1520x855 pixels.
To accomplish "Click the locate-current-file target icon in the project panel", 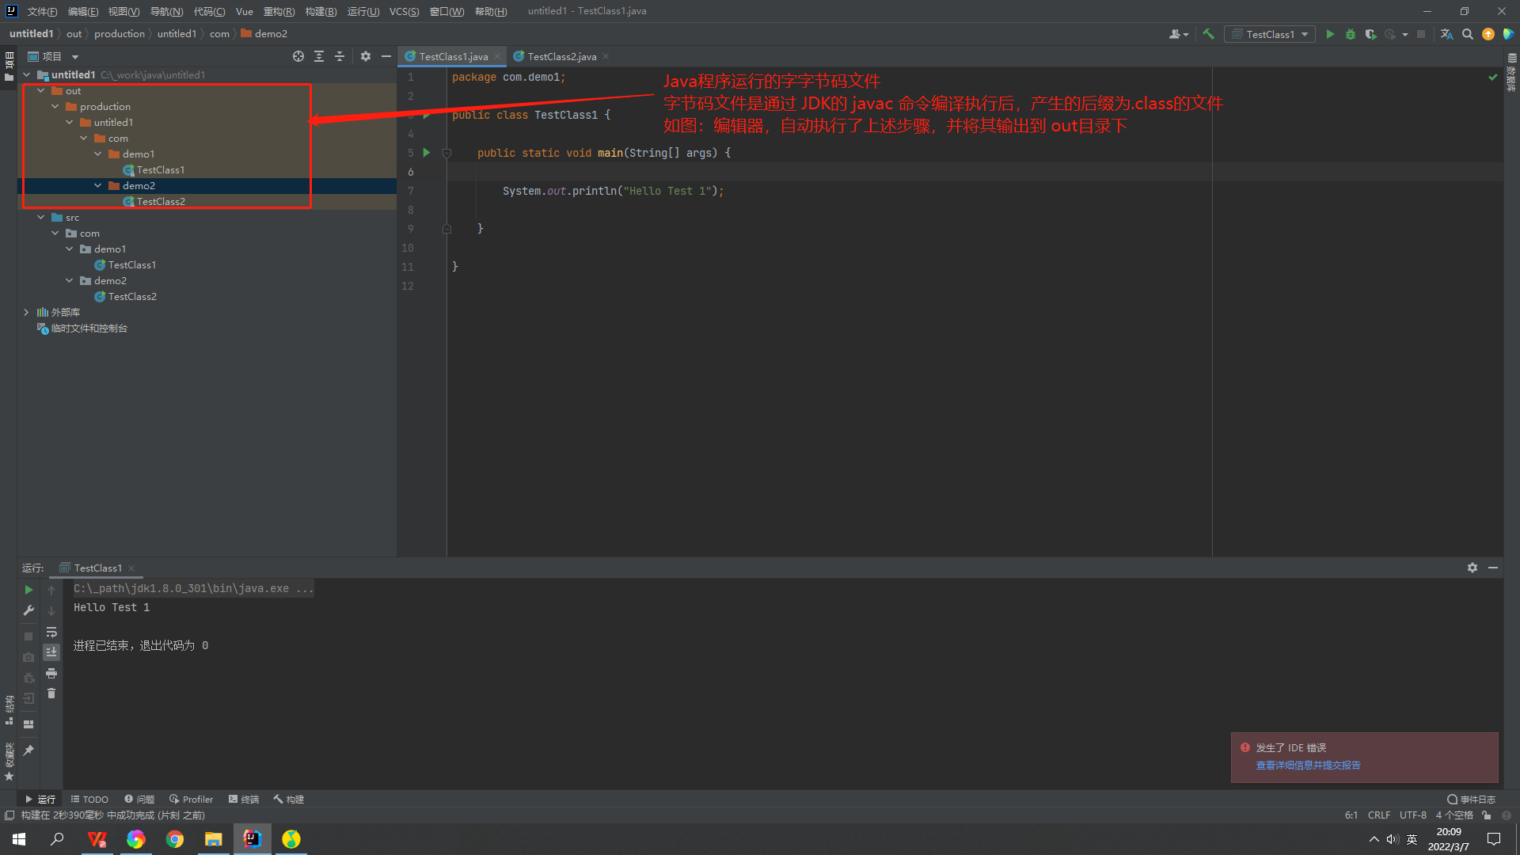I will (298, 56).
